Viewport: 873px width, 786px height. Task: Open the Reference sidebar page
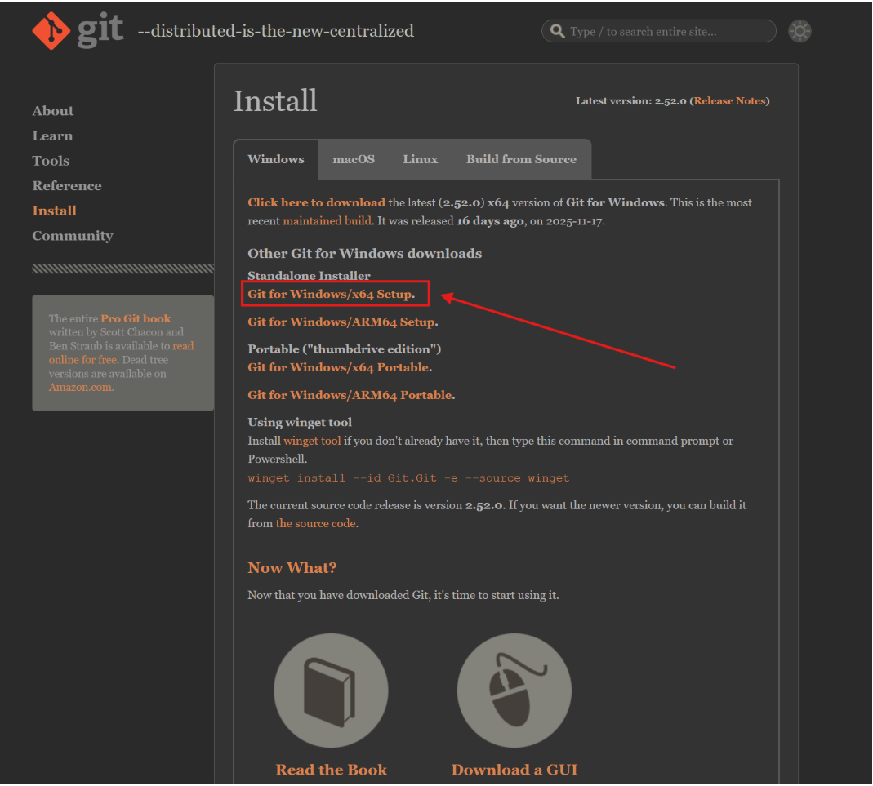point(67,186)
